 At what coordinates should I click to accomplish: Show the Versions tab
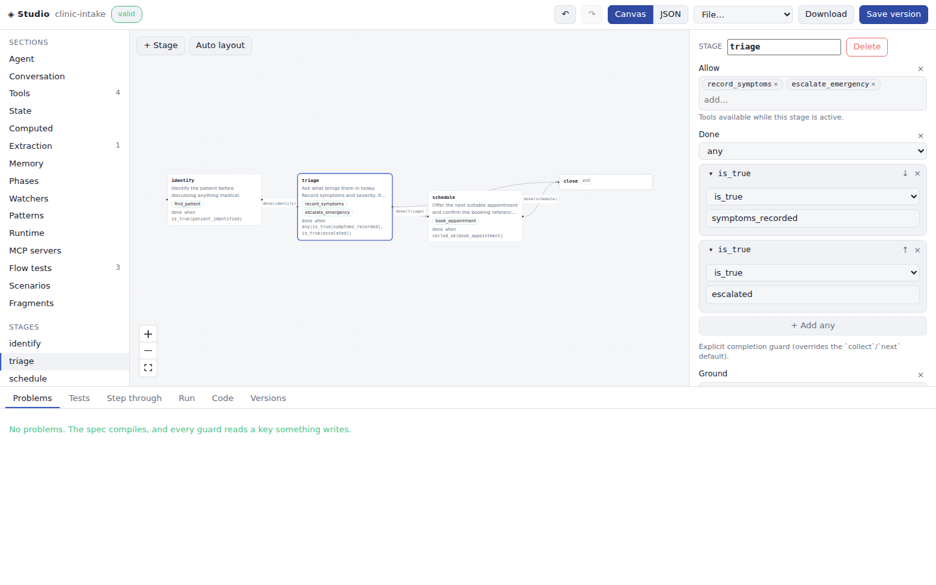tap(268, 398)
